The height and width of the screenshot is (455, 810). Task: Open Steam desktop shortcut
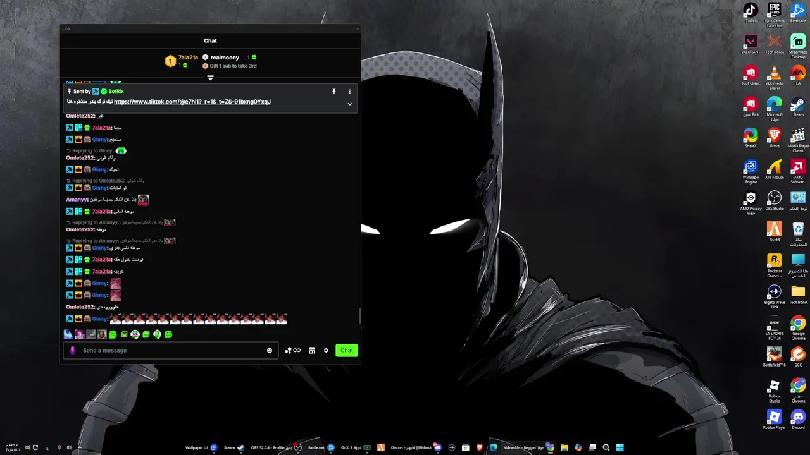(x=798, y=107)
